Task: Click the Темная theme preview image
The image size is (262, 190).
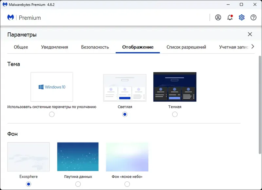Action: pyautogui.click(x=175, y=86)
